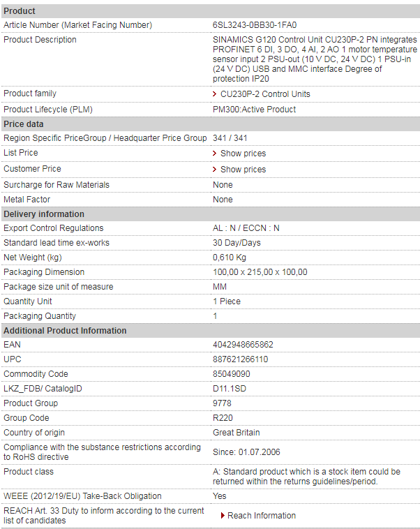
Task: Click the red chevron in Customer Price row
Action: point(215,169)
